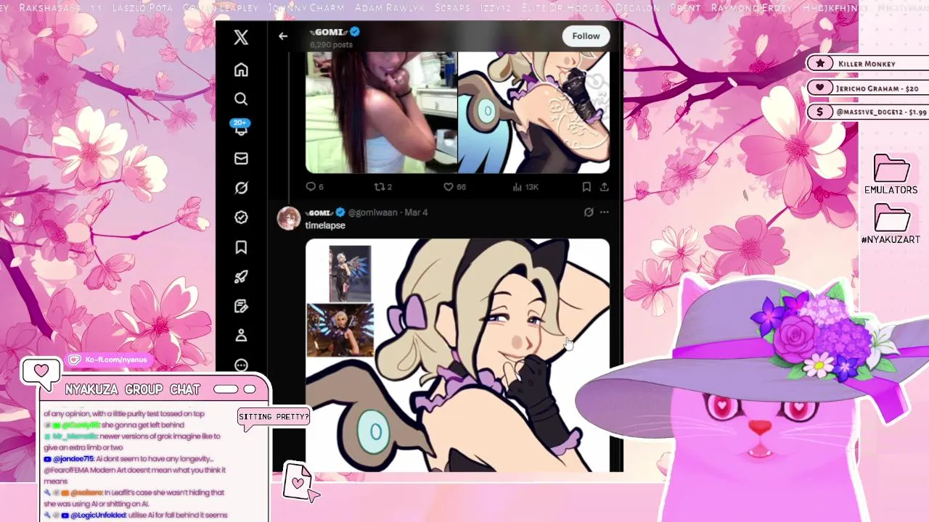Image resolution: width=929 pixels, height=522 pixels.
Task: Click the lower reference photo in the artwork
Action: click(340, 330)
